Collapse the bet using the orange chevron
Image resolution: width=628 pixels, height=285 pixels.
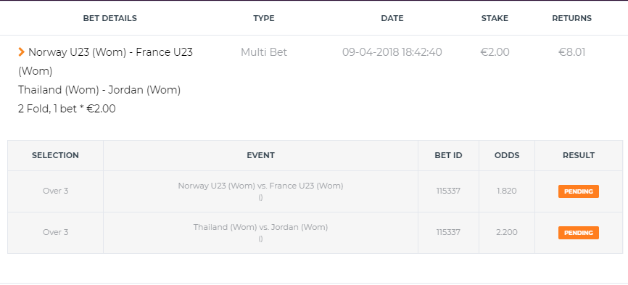click(21, 52)
